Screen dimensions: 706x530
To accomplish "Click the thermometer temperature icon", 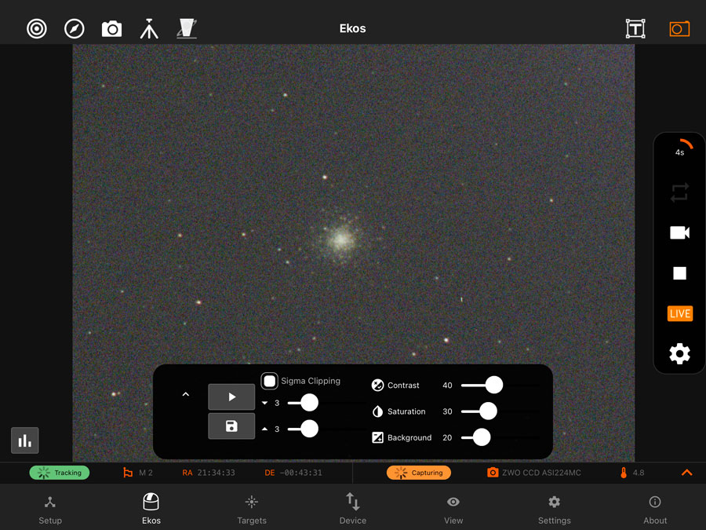I will (624, 473).
